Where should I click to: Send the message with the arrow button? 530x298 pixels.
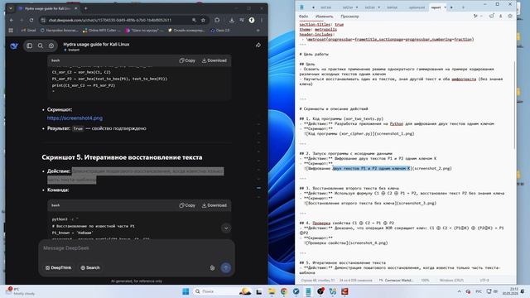pos(226,268)
